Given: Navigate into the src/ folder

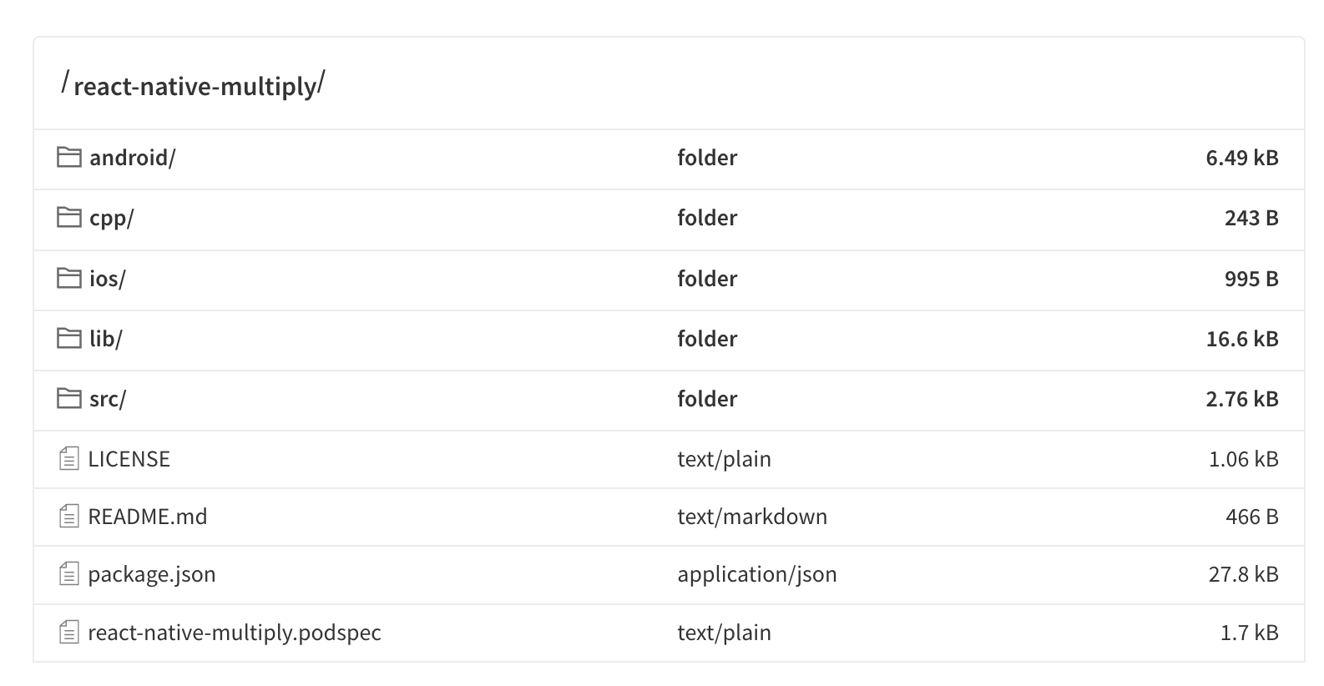Looking at the screenshot, I should point(108,399).
